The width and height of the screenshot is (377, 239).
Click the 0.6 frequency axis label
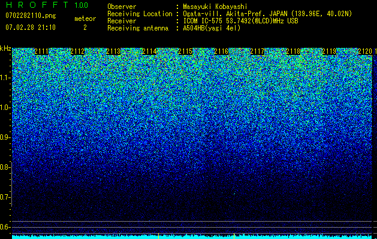pos(5,227)
